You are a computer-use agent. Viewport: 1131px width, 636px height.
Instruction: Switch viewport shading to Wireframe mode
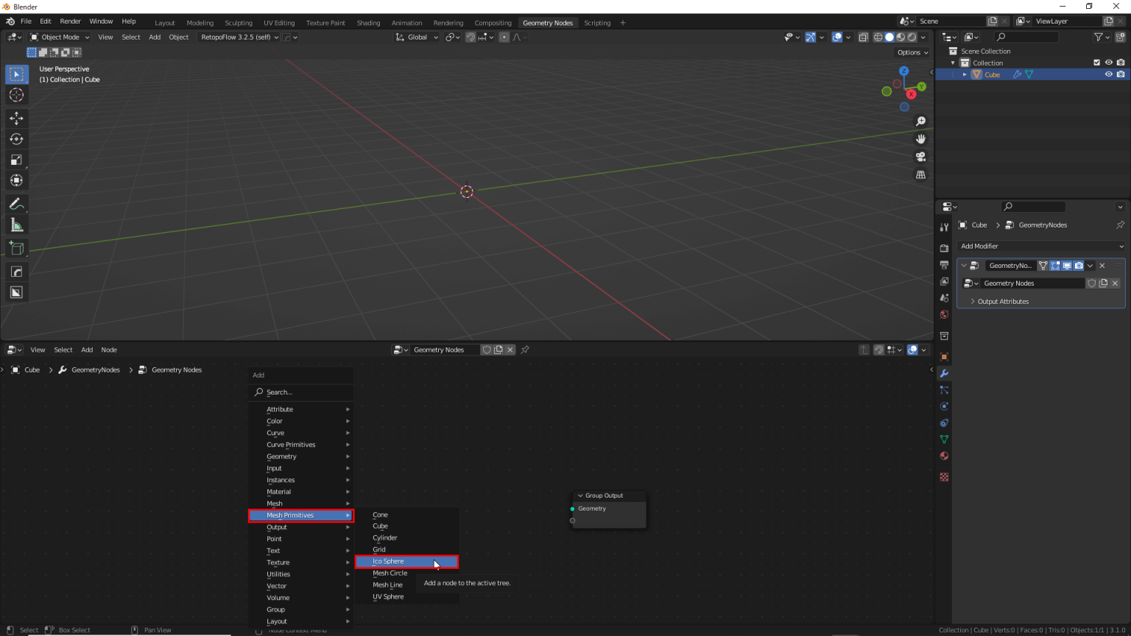pos(878,37)
